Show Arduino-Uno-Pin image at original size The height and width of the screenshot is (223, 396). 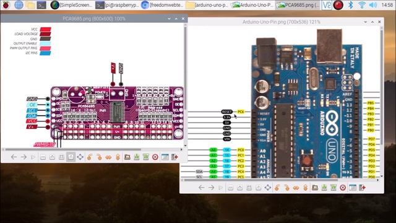pyautogui.click(x=259, y=188)
